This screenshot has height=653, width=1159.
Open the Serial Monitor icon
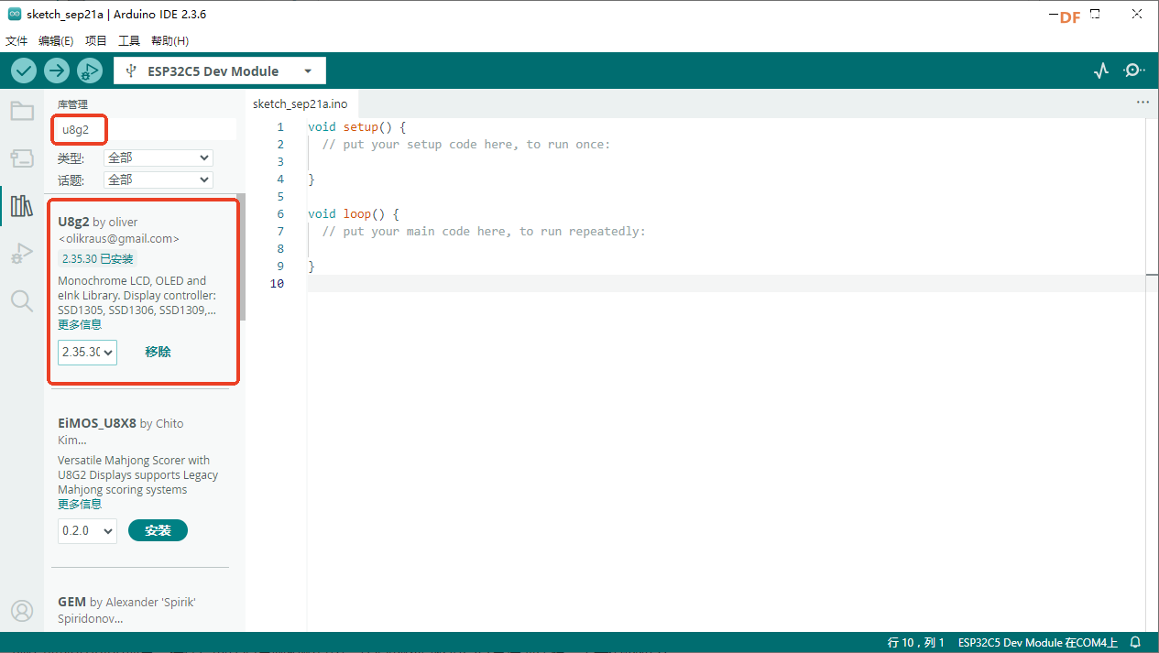point(1134,71)
